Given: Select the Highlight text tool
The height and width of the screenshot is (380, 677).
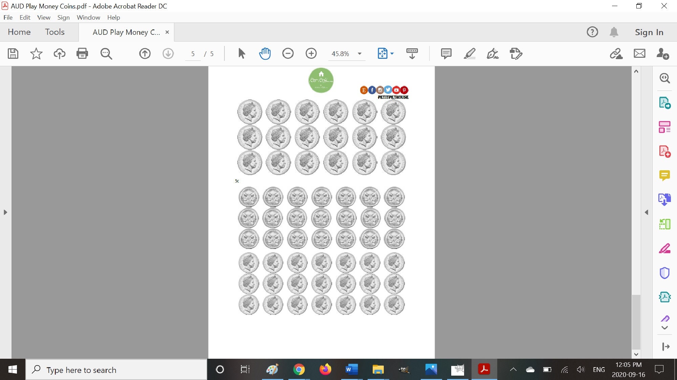Looking at the screenshot, I should pos(470,53).
